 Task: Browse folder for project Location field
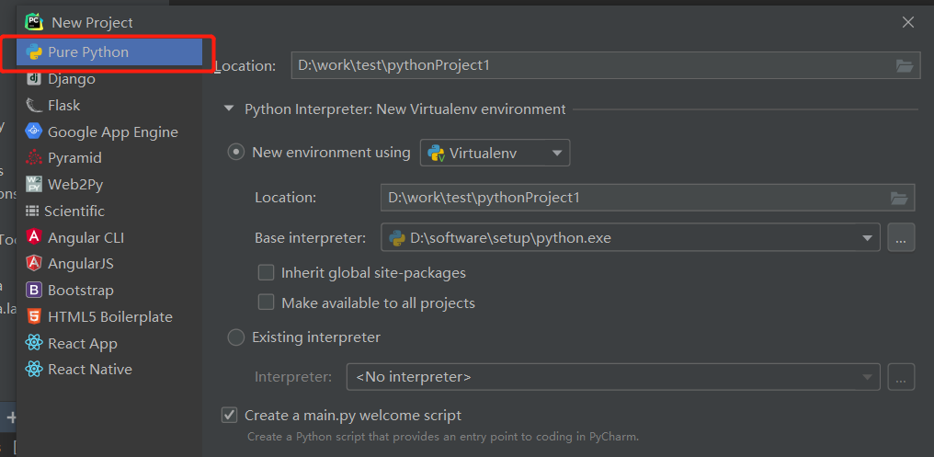[905, 65]
